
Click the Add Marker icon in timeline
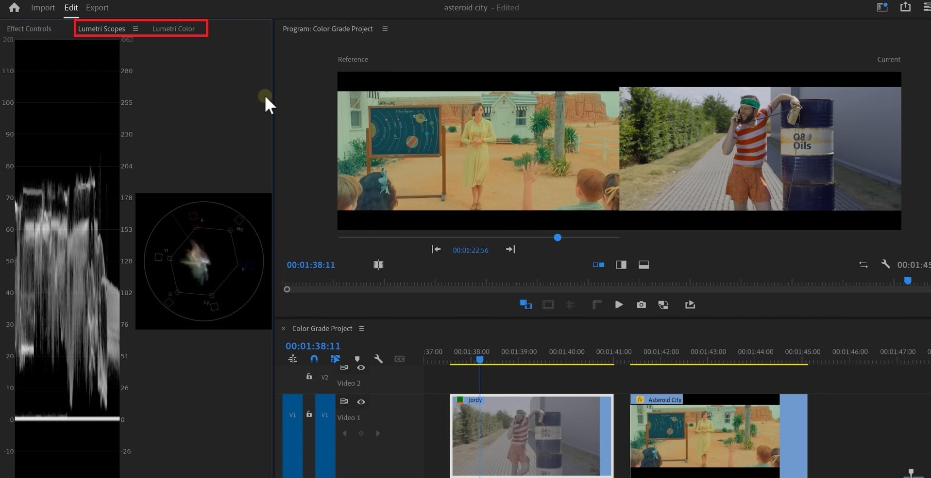click(357, 359)
